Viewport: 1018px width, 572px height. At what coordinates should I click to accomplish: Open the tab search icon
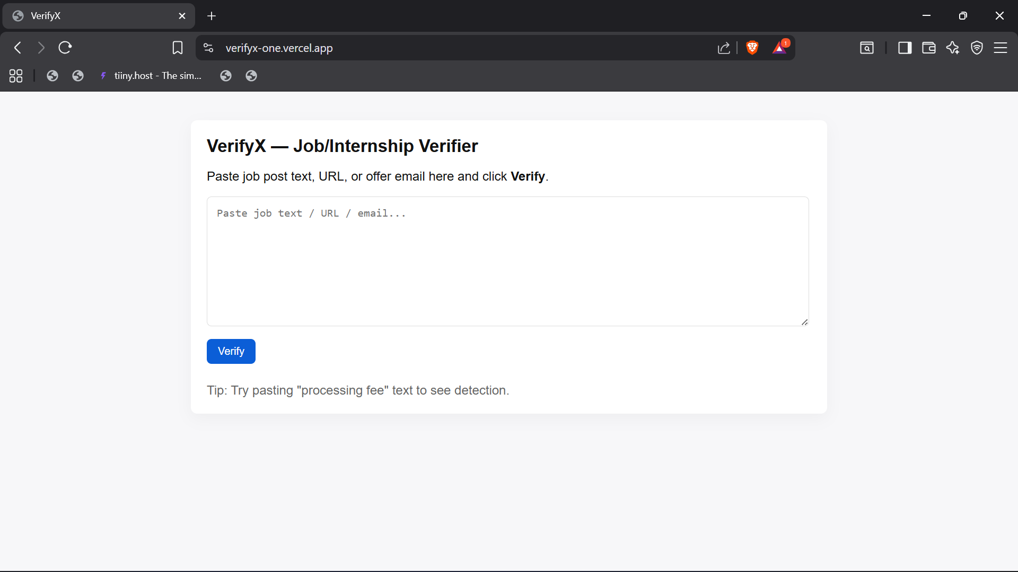tap(867, 48)
